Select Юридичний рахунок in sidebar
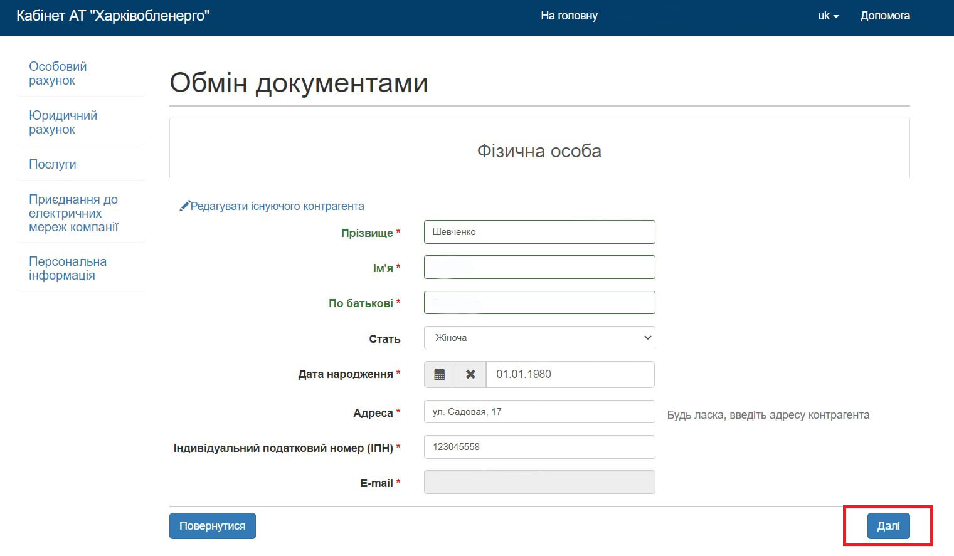This screenshot has width=954, height=556. click(63, 122)
